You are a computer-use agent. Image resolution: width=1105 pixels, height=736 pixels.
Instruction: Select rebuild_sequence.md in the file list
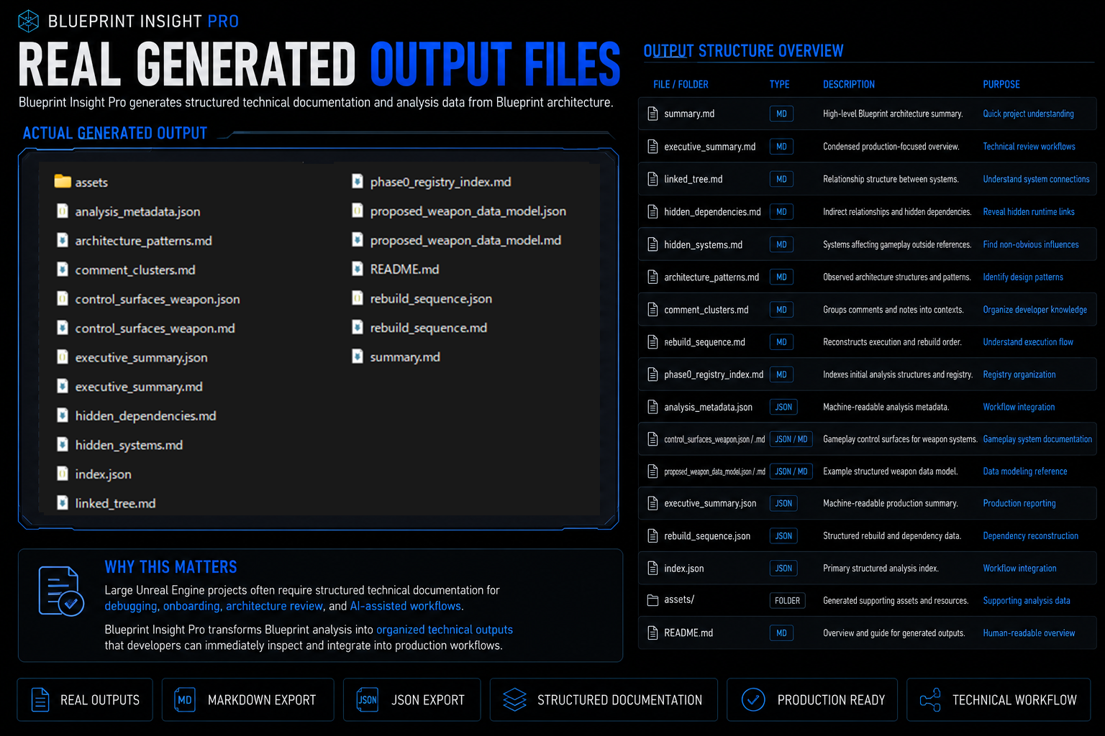[428, 328]
